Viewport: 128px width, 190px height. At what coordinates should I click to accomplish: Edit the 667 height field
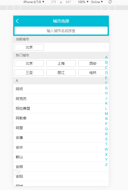point(68,2)
